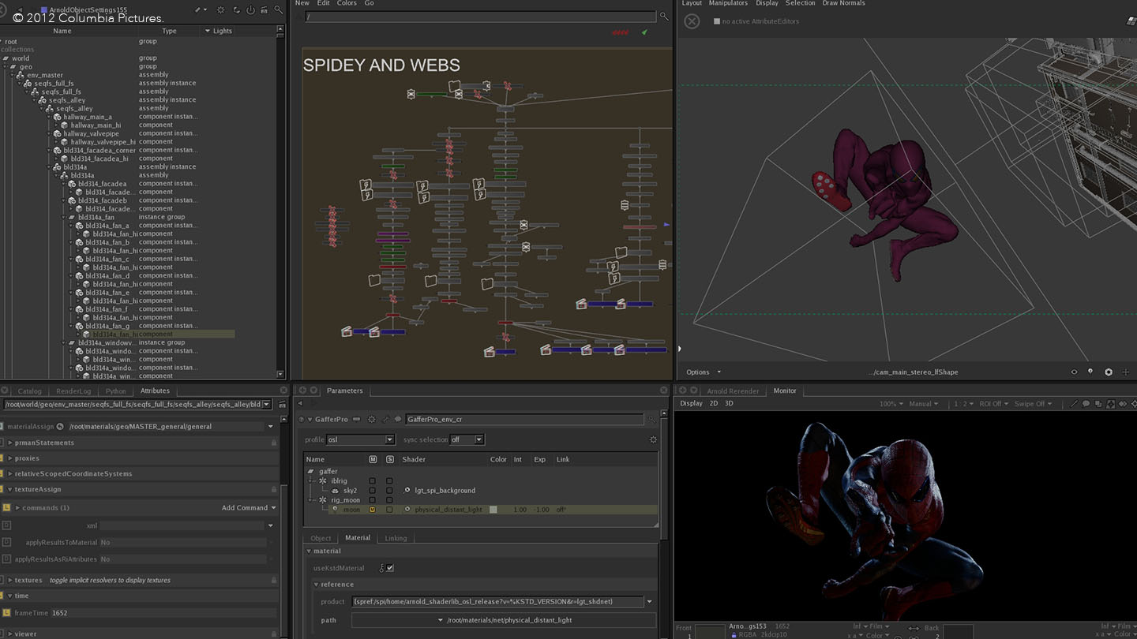The height and width of the screenshot is (639, 1137).
Task: Click the gear icon in scene graph toolbar
Action: tap(220, 10)
